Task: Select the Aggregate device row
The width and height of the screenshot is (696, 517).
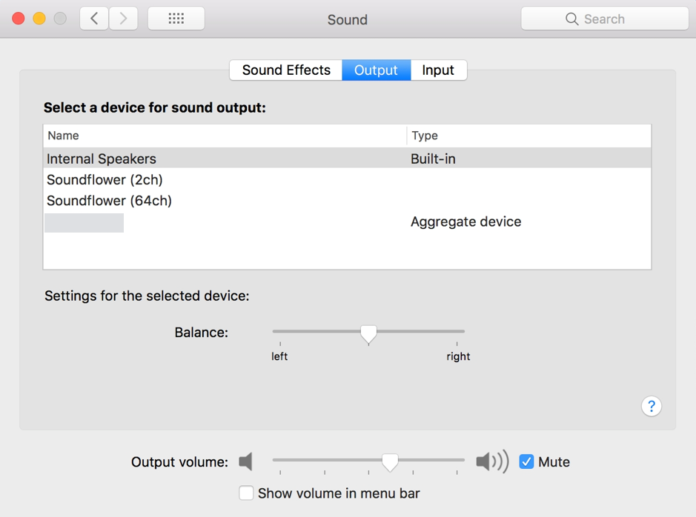Action: pos(465,221)
